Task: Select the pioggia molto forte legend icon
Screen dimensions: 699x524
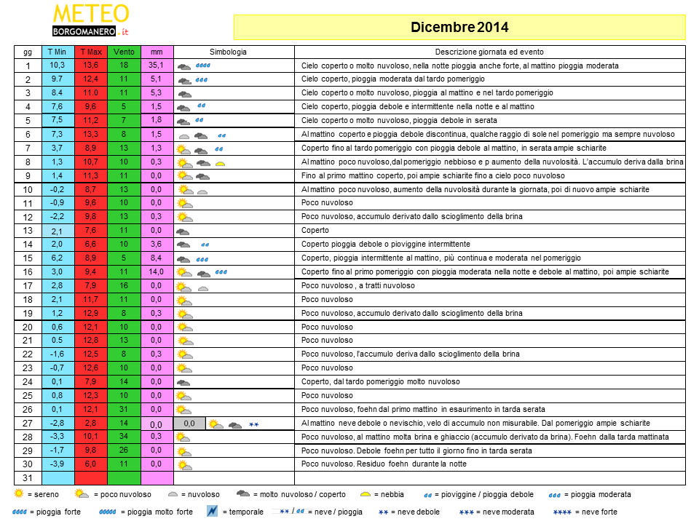Action: tap(108, 512)
